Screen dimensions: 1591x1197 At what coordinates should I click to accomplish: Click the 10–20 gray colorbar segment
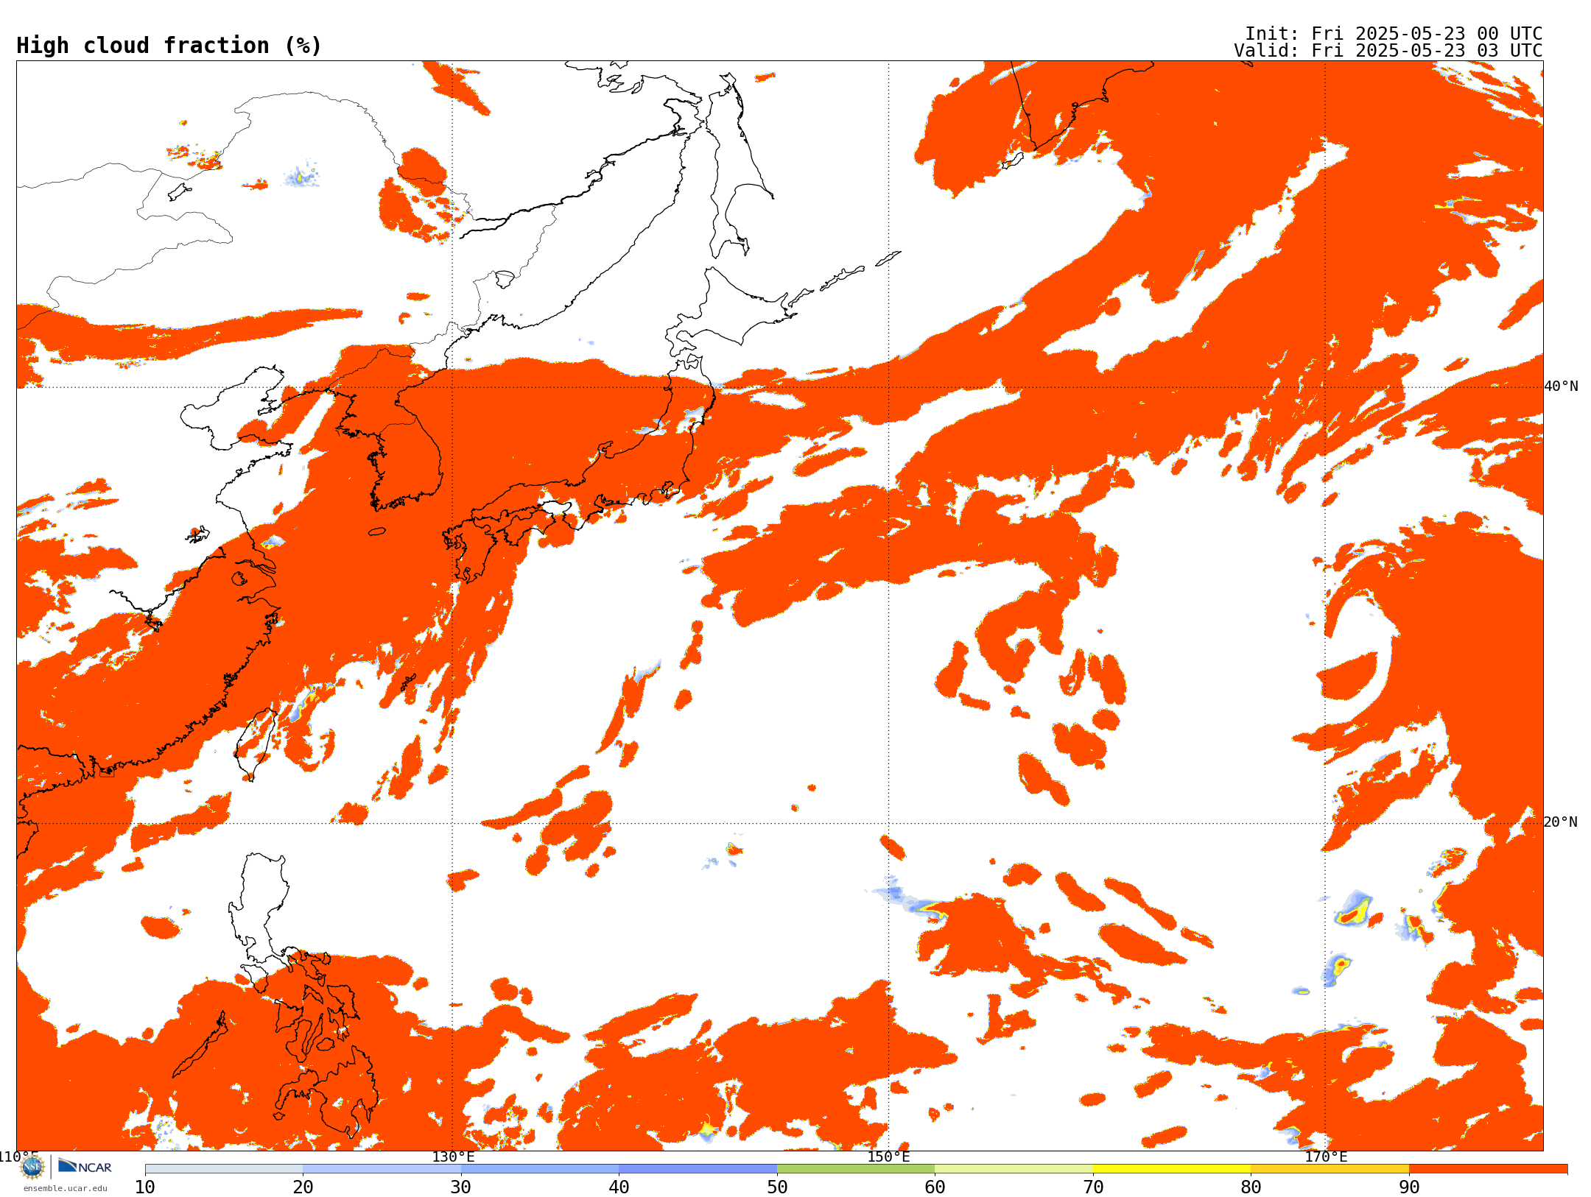coord(224,1169)
